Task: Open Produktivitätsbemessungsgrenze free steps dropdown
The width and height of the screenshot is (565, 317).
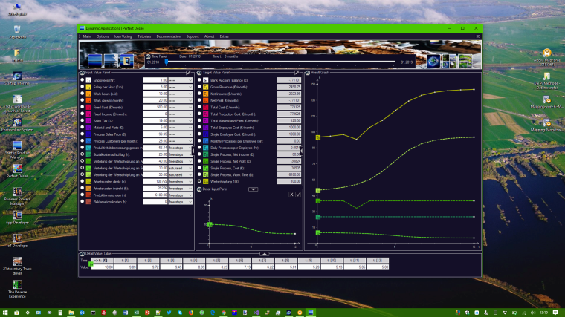Action: 181,148
